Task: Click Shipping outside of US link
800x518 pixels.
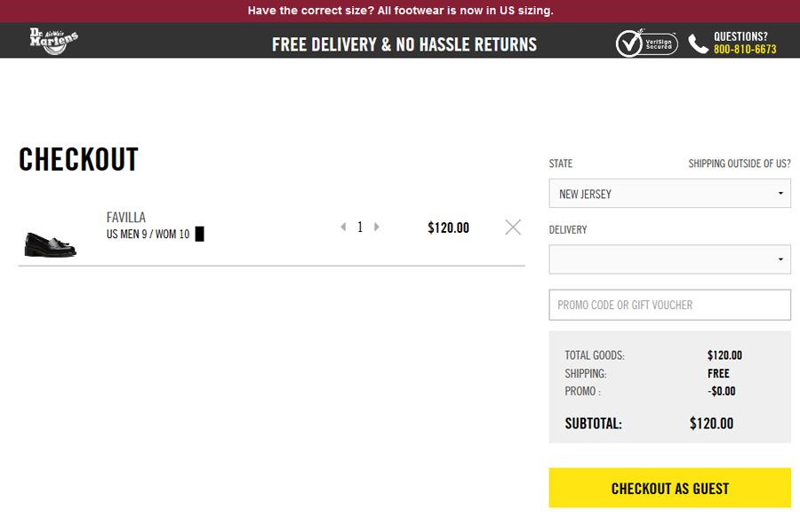Action: tap(740, 163)
